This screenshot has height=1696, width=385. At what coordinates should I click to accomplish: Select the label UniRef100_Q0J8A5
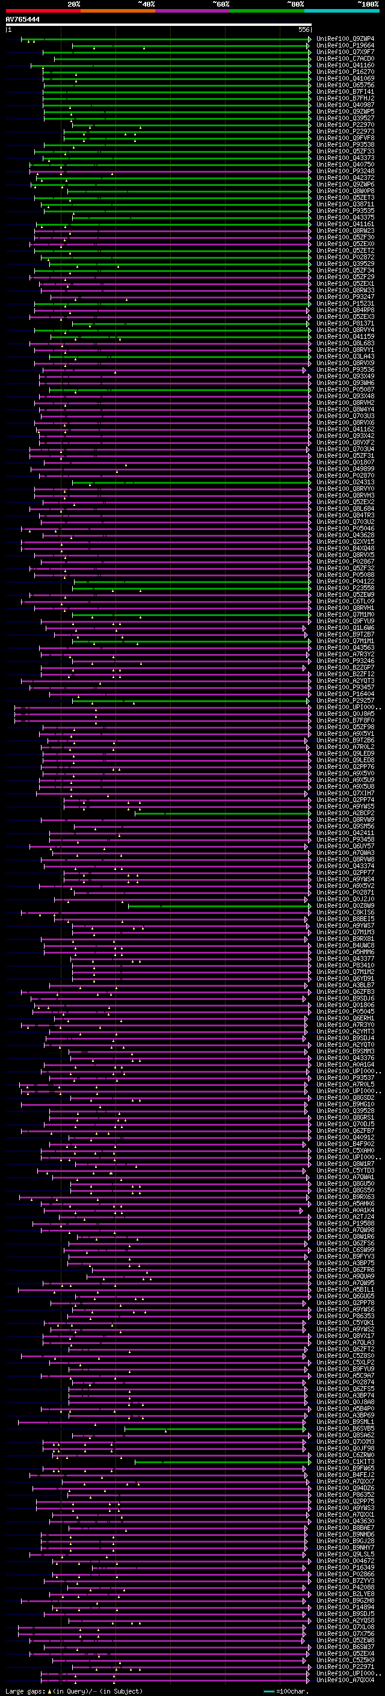pos(345,714)
